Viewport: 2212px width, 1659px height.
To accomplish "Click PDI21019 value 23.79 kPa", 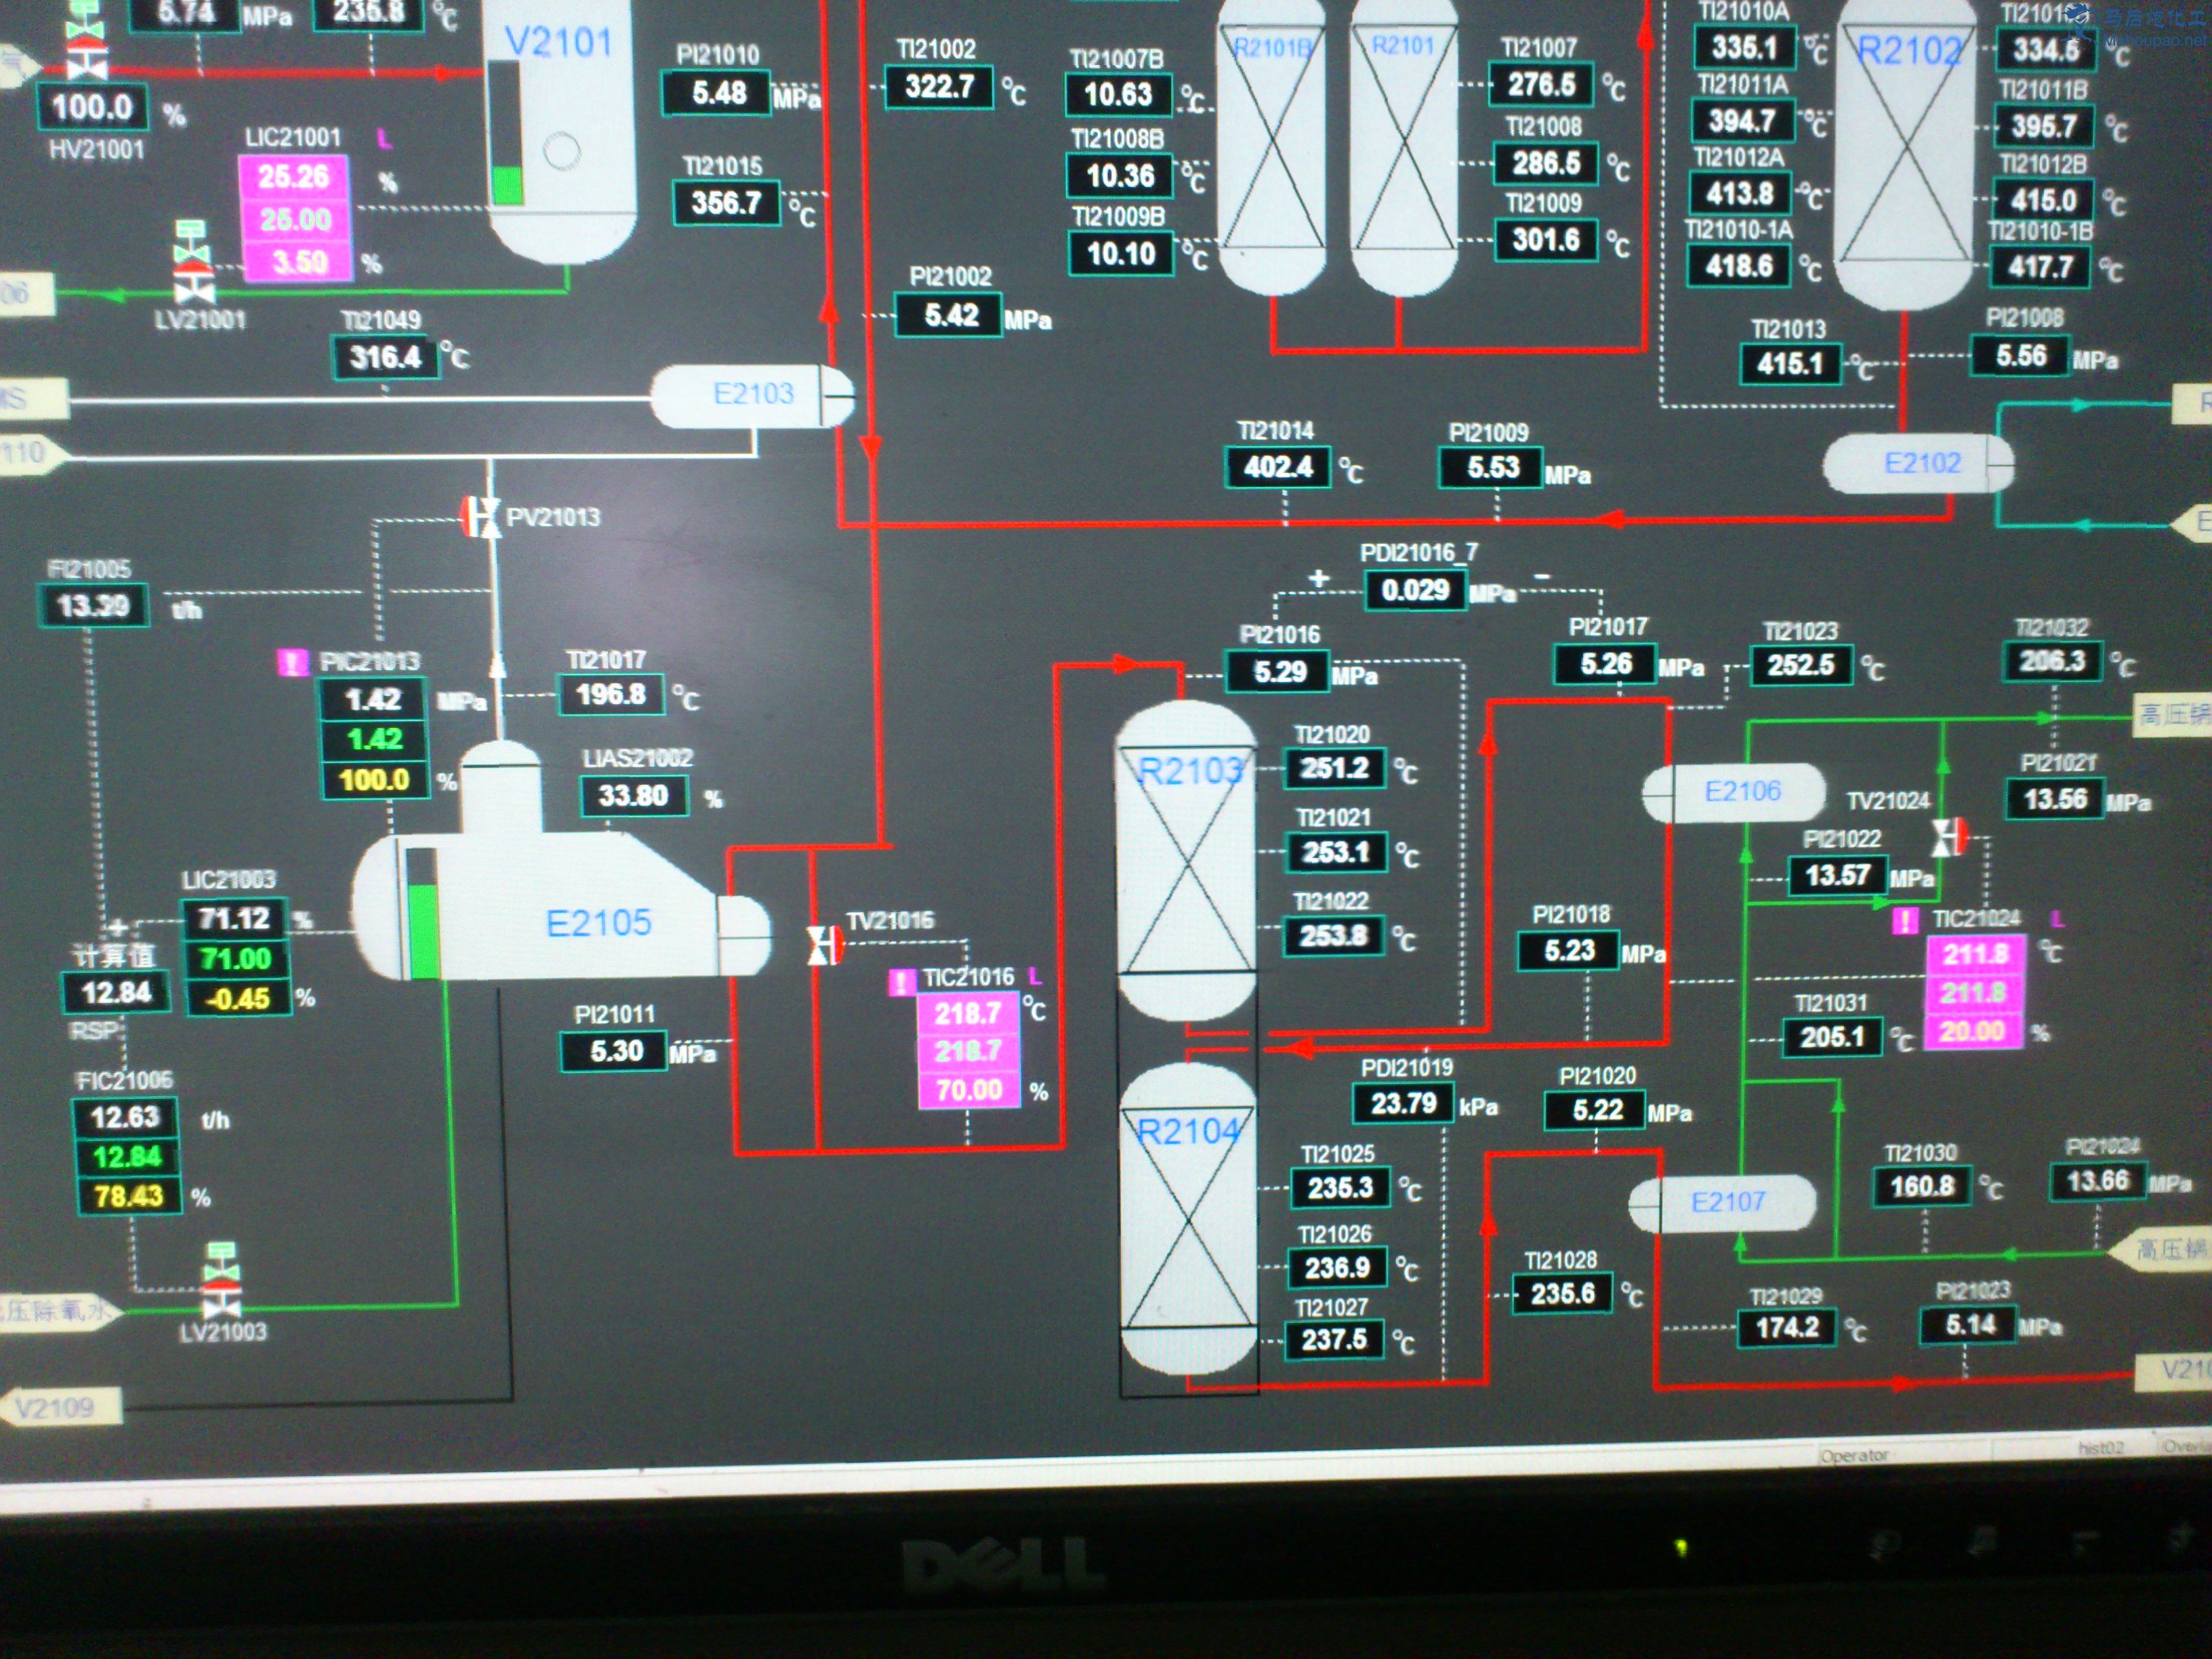I will pos(1403,1103).
